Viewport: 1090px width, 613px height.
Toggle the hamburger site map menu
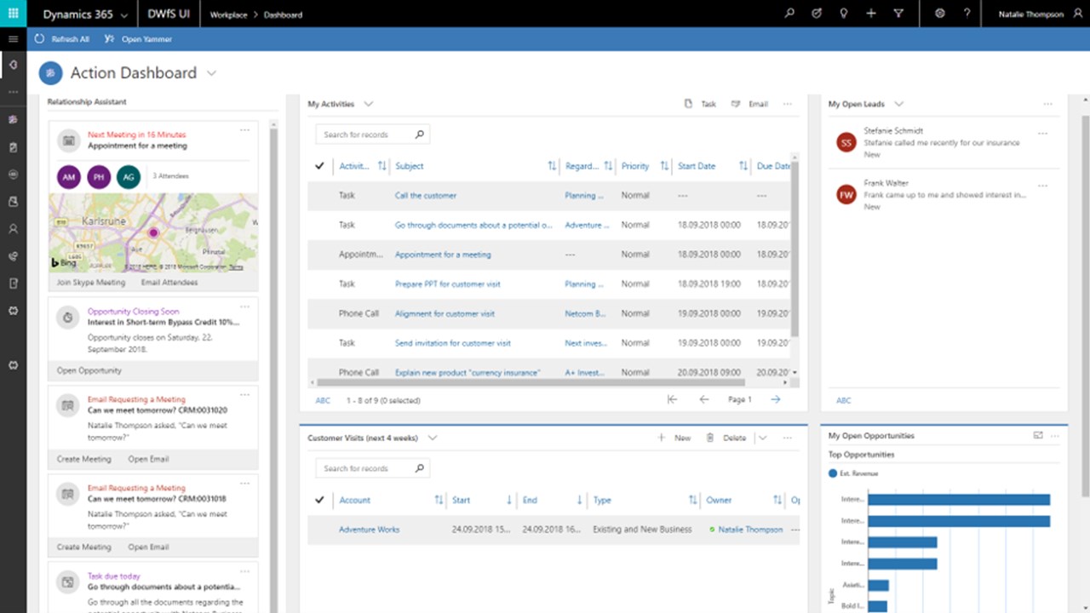[13, 39]
